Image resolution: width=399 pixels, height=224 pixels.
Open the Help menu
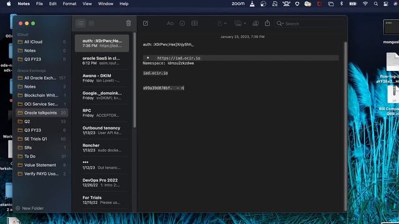(124, 4)
